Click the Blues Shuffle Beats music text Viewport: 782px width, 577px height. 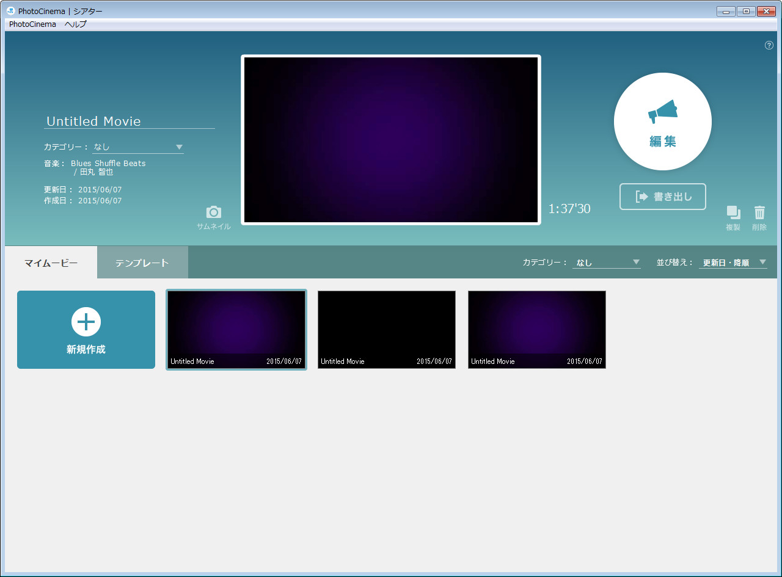coord(108,164)
